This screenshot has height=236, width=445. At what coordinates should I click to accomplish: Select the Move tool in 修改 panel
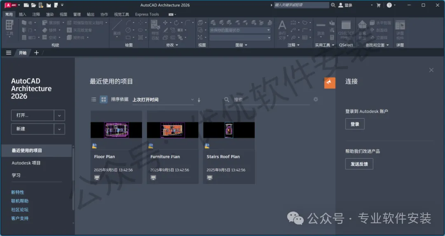coord(165,23)
